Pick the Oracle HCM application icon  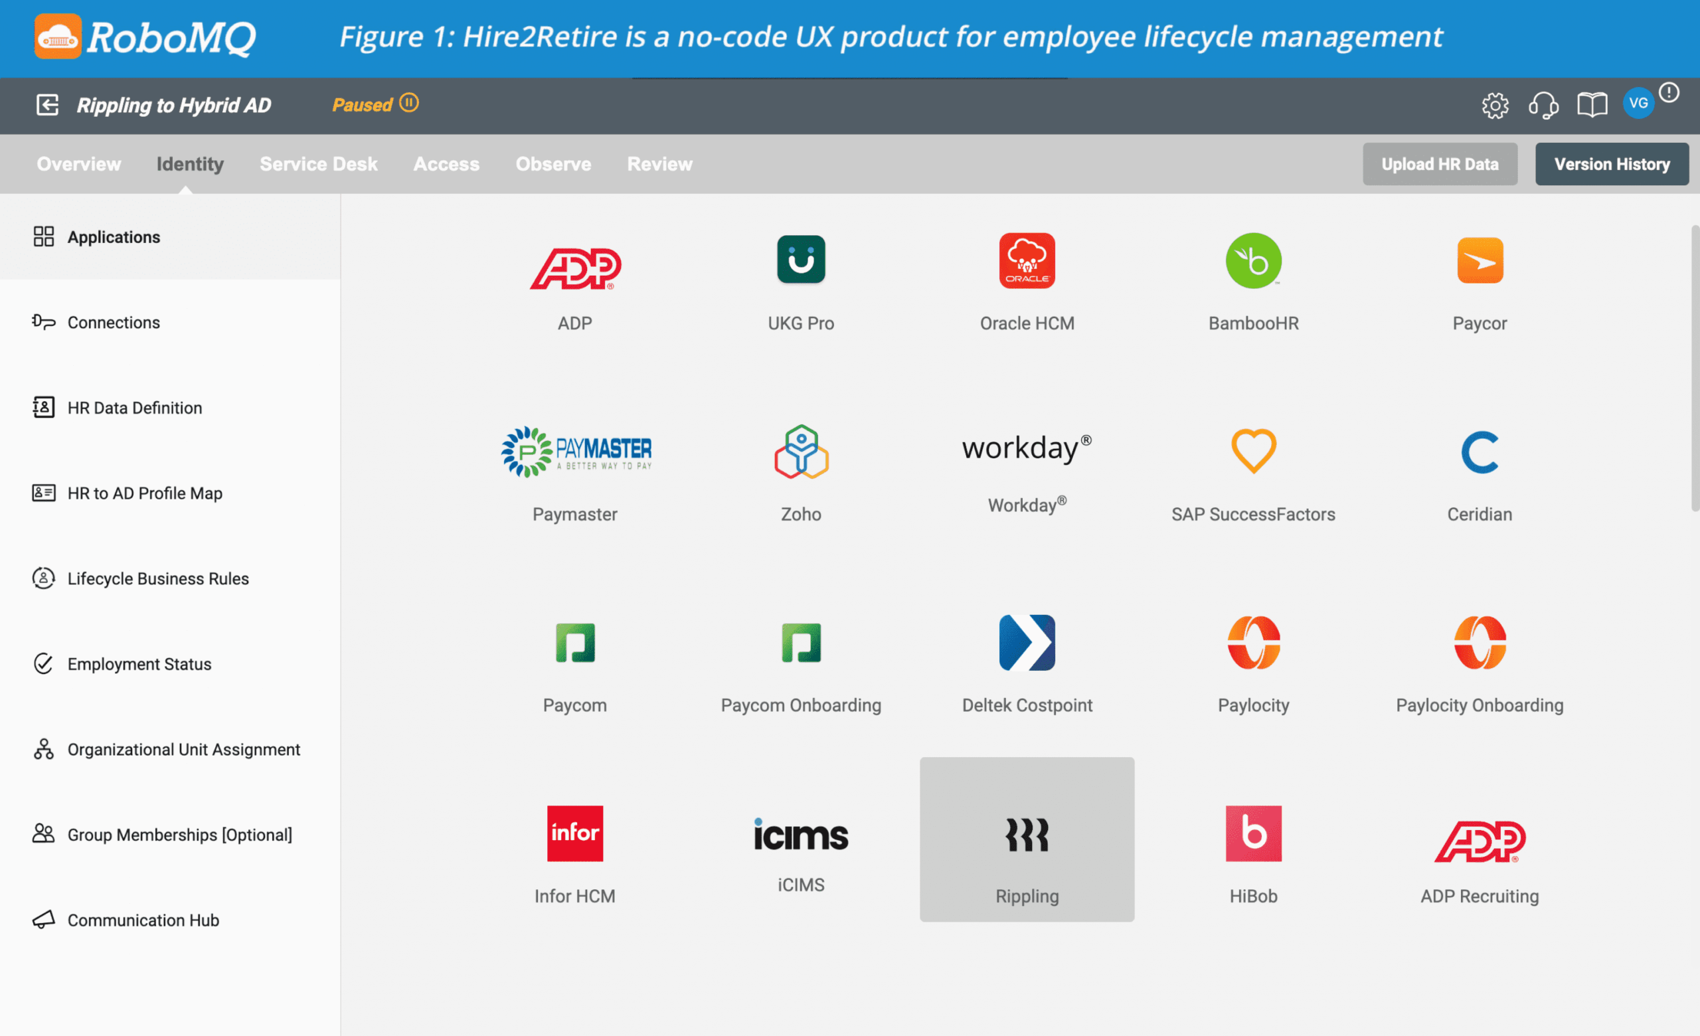tap(1027, 261)
